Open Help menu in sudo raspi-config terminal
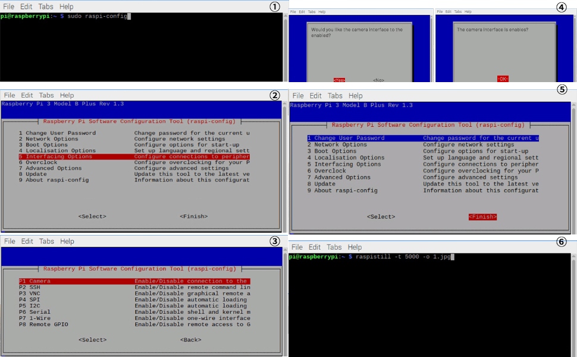Viewport: 577px width, 357px height. (66, 7)
